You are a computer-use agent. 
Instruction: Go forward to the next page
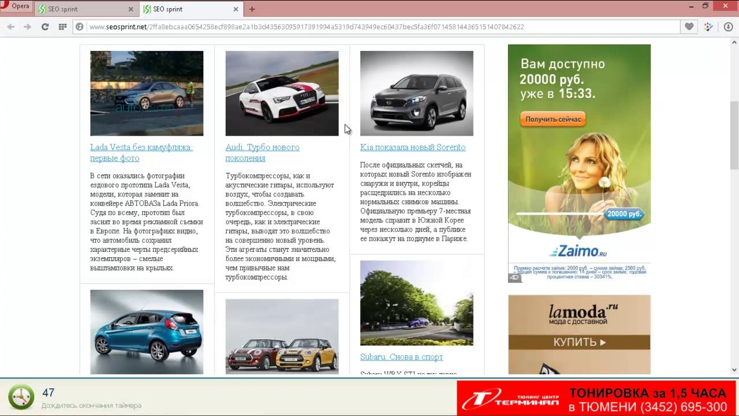(27, 27)
